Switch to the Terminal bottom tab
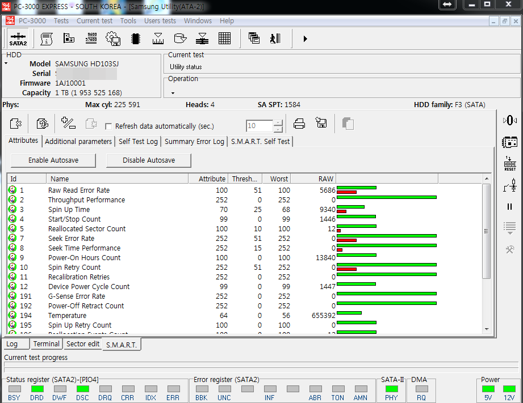Image resolution: width=523 pixels, height=403 pixels. click(x=47, y=344)
